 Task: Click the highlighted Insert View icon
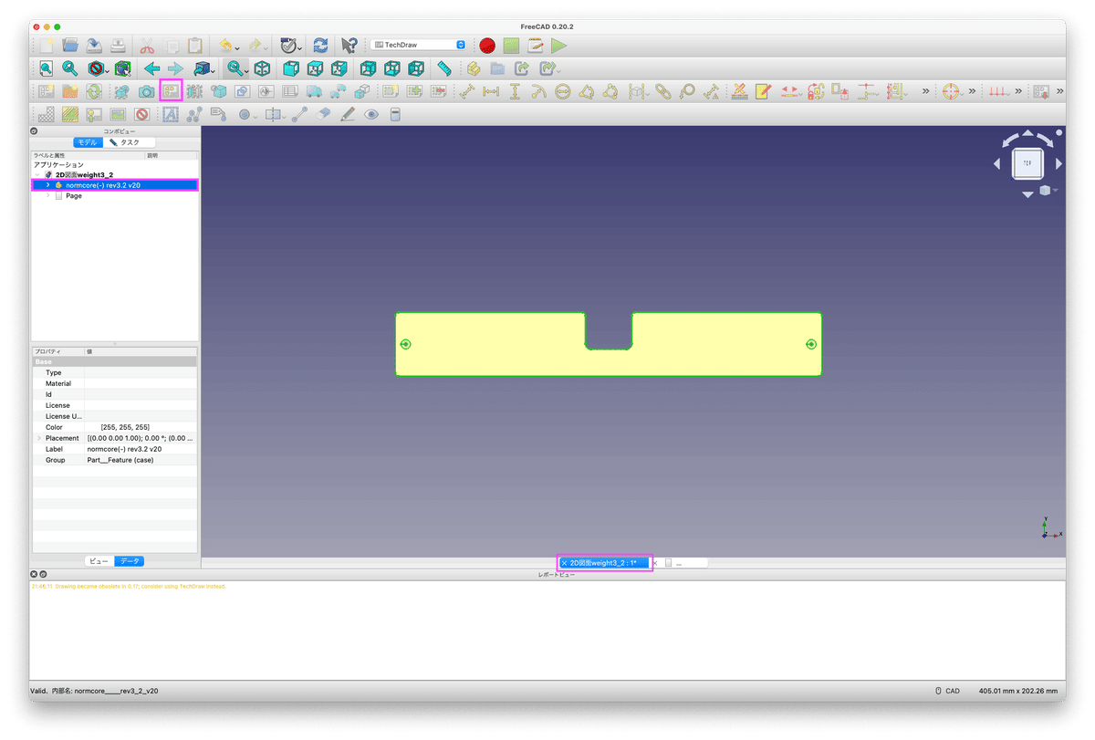[171, 91]
